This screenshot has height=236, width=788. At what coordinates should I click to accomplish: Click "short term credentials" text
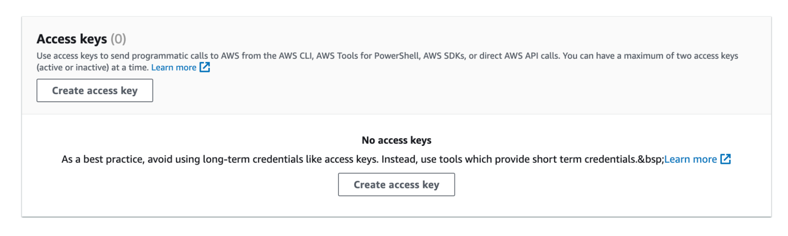point(584,159)
